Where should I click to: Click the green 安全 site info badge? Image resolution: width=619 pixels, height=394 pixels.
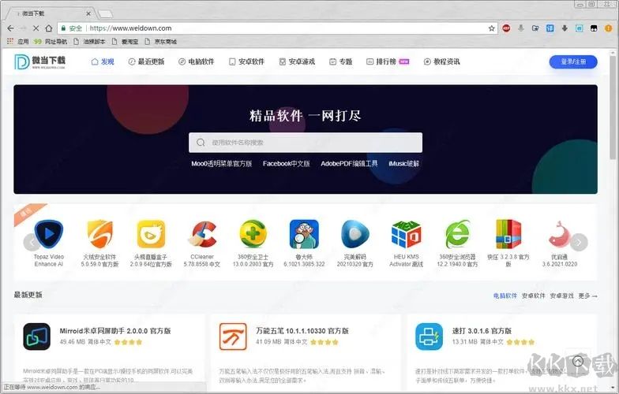71,28
